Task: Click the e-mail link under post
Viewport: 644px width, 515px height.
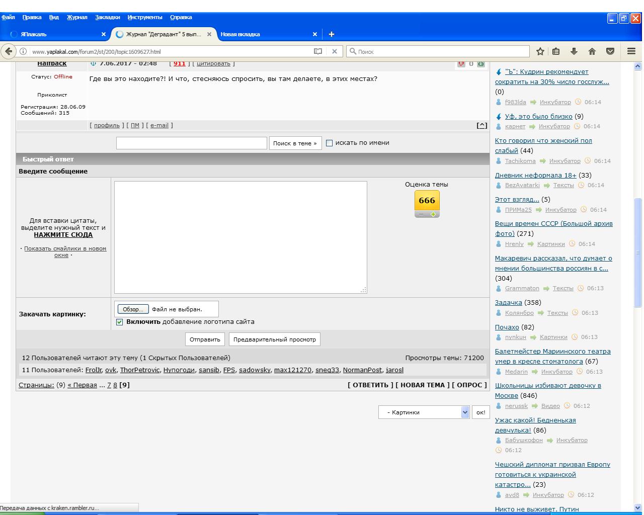Action: point(159,125)
